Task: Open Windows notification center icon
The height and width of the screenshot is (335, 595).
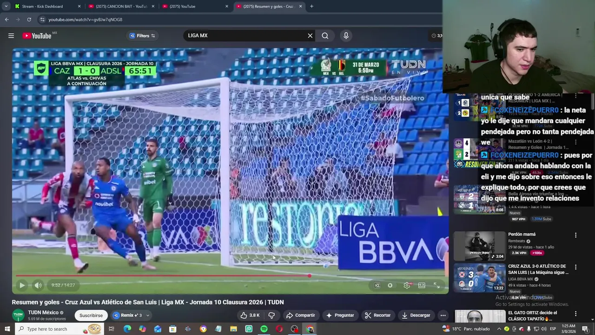Action: click(x=585, y=329)
